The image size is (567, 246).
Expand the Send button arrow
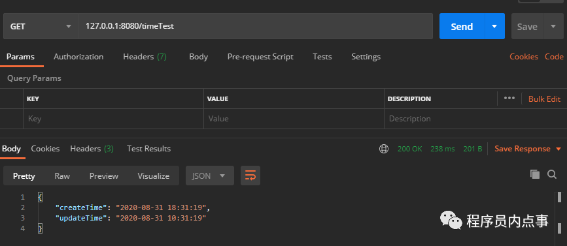pos(494,26)
